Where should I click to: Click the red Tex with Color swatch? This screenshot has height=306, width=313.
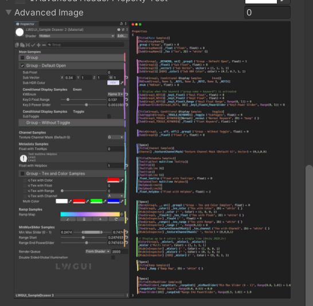point(113,180)
